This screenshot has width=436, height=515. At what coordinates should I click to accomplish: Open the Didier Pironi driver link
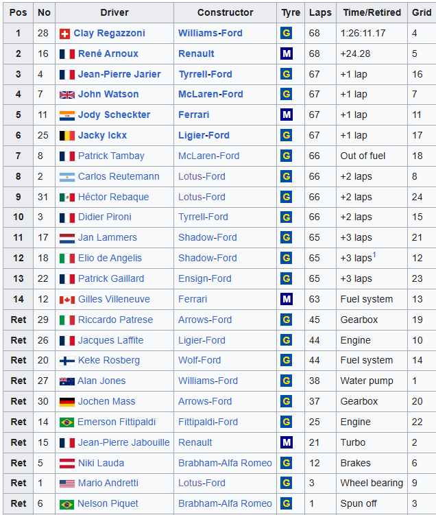tap(105, 217)
